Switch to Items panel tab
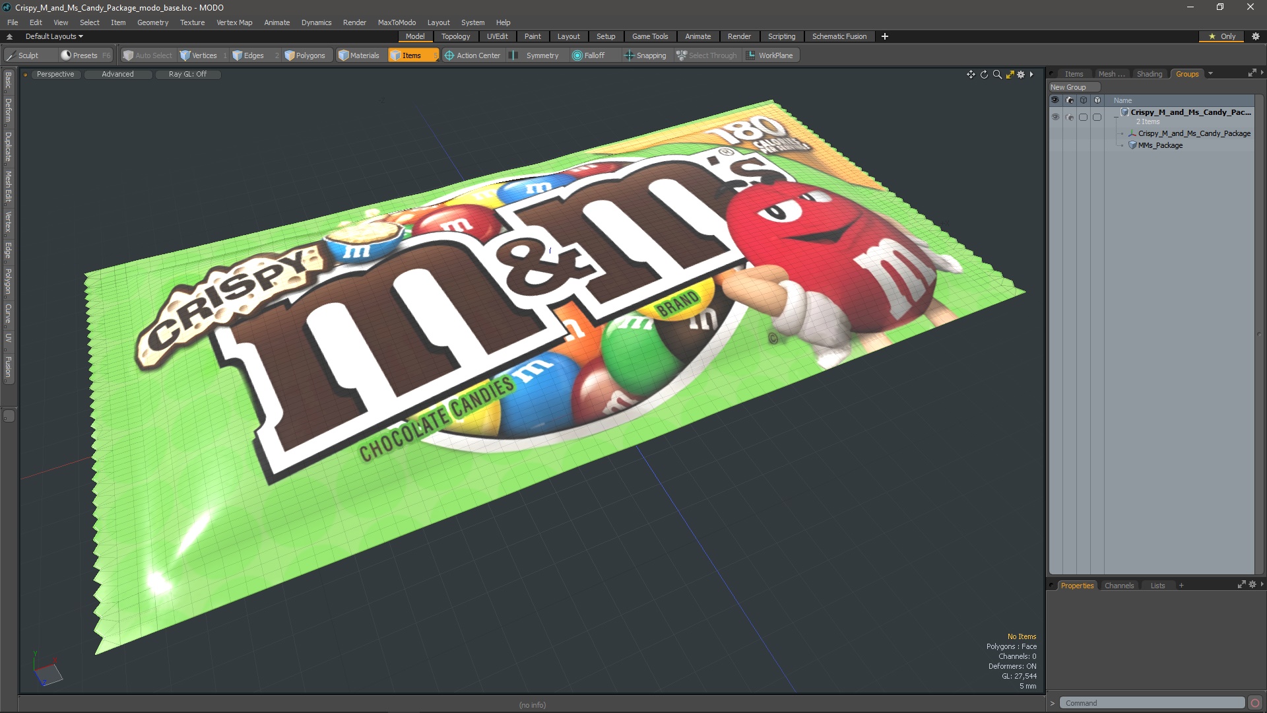The image size is (1267, 713). [1074, 74]
